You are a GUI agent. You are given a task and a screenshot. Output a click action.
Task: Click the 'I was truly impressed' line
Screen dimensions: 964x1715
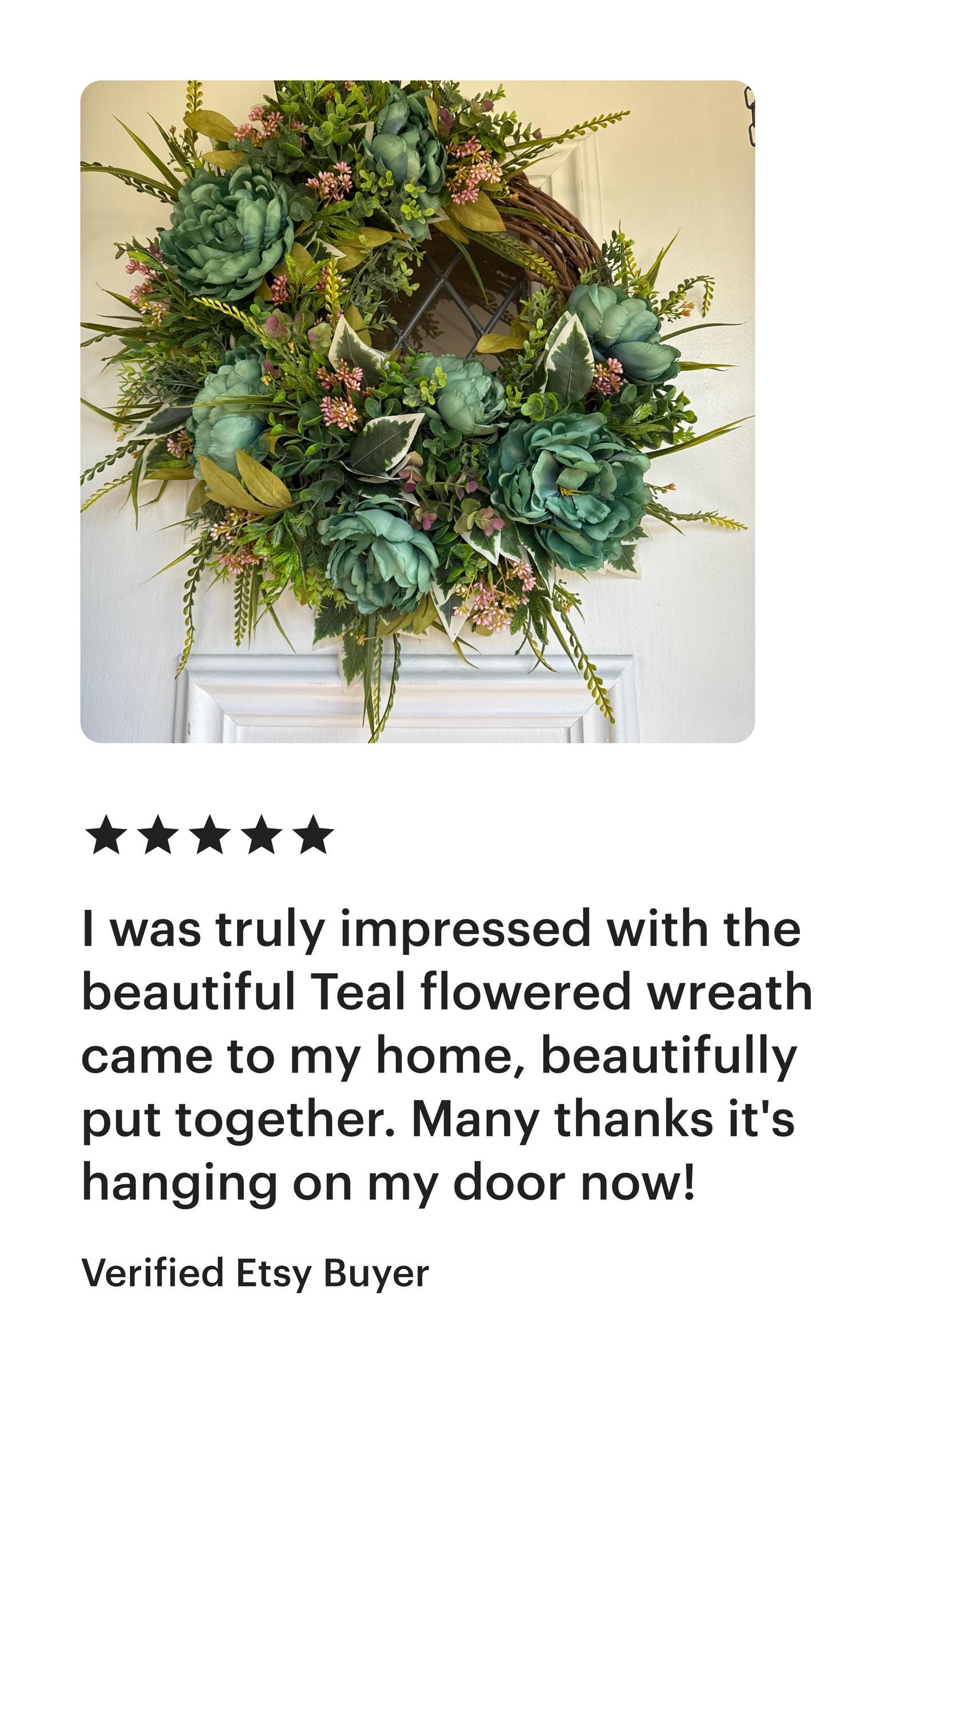pos(441,929)
